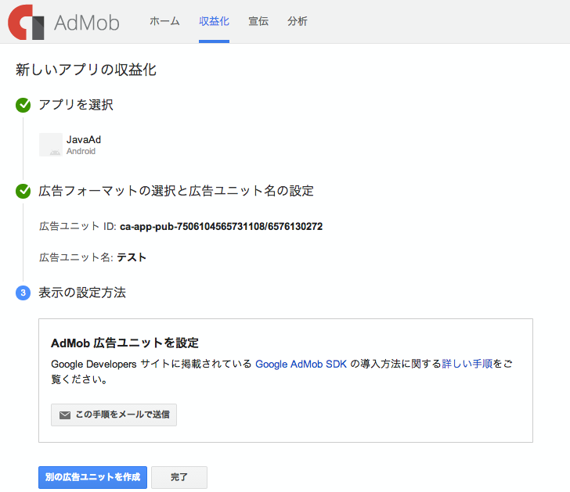Click the ad unit ID ca-app-pub-7506104565731108/6576130272
This screenshot has height=492, width=570.
[221, 227]
